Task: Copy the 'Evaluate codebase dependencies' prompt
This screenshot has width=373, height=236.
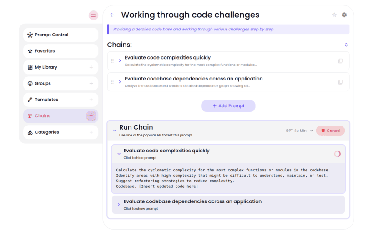Action: click(x=340, y=82)
